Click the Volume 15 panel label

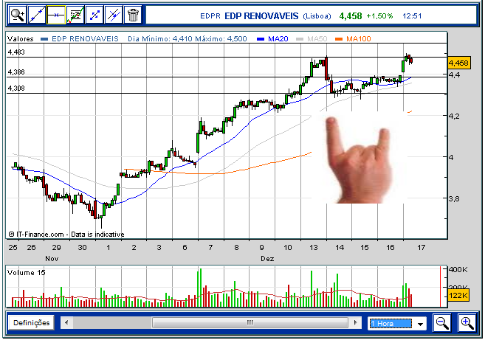[x=27, y=273]
